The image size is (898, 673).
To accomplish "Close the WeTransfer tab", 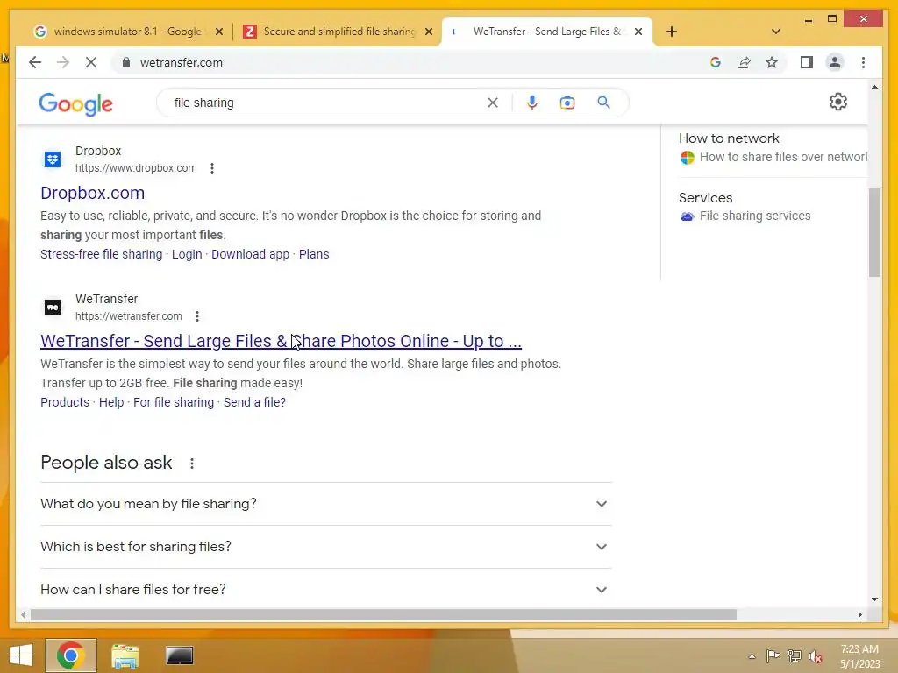I will (x=638, y=32).
